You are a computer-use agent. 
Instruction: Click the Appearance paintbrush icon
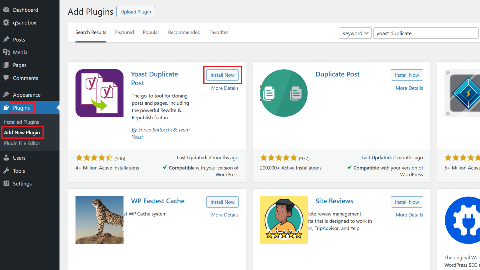tap(6, 95)
